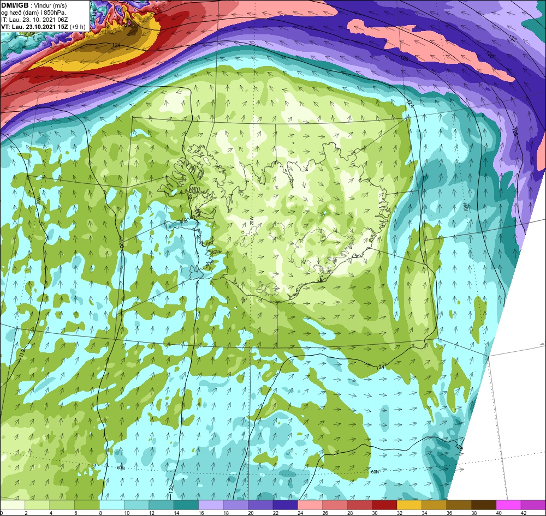Click the "132" contour label

coord(512,38)
